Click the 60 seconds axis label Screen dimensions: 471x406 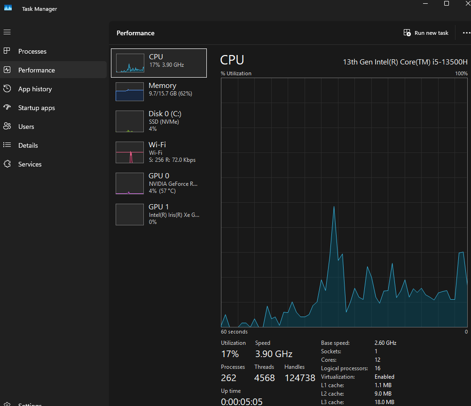[x=234, y=332]
